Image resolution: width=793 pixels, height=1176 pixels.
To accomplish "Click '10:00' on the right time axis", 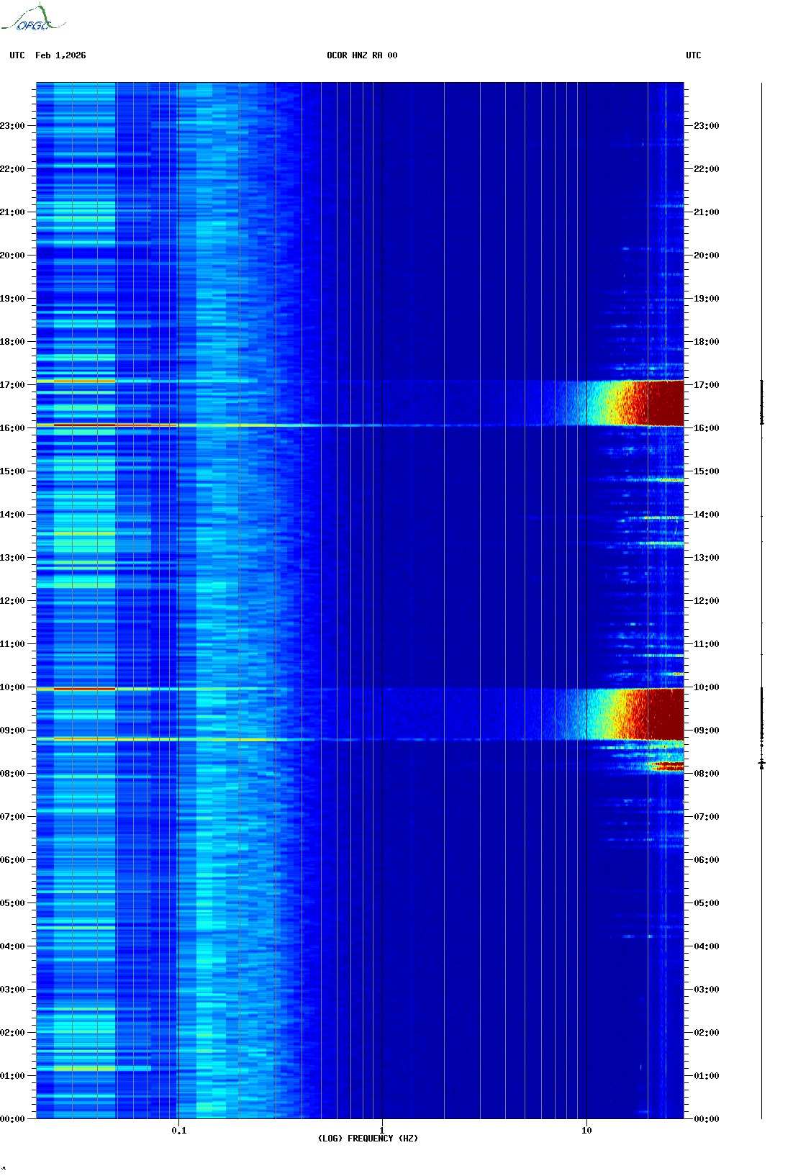I will [x=707, y=687].
